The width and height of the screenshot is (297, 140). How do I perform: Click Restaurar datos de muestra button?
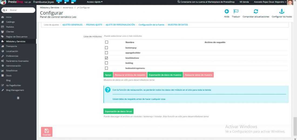[x=198, y=75]
